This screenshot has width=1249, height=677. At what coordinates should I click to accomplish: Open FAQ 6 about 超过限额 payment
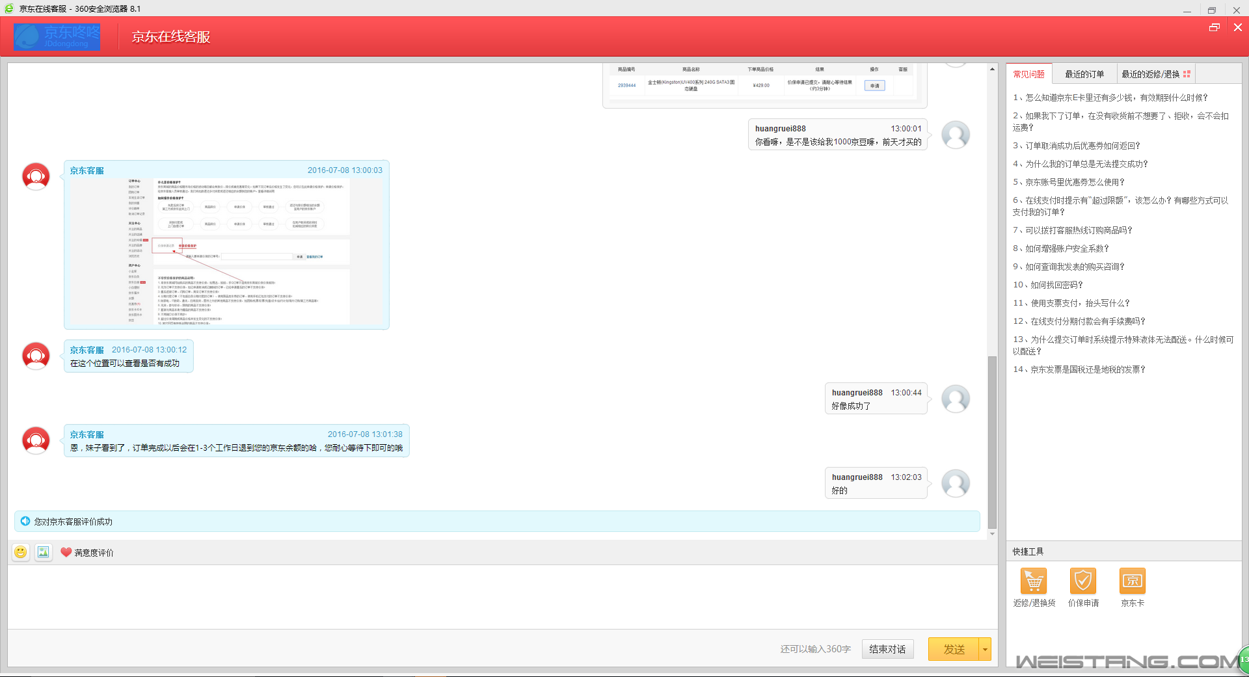point(1121,206)
